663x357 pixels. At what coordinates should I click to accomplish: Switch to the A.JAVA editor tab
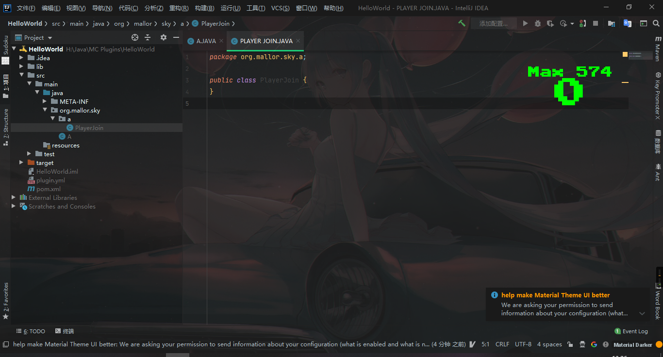pyautogui.click(x=206, y=41)
